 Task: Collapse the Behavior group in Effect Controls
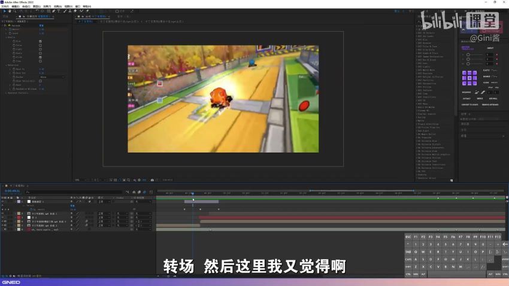point(6,65)
